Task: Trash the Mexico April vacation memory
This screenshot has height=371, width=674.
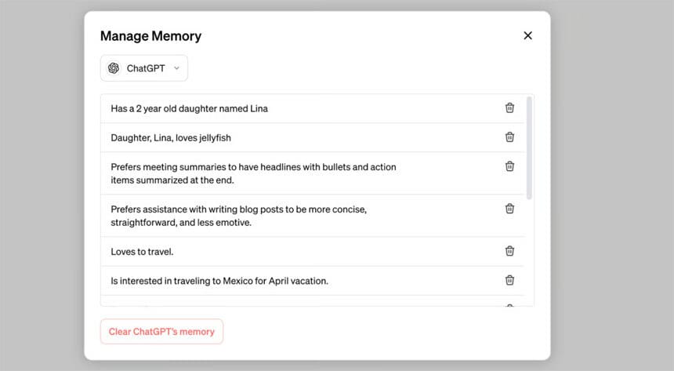Action: 509,280
